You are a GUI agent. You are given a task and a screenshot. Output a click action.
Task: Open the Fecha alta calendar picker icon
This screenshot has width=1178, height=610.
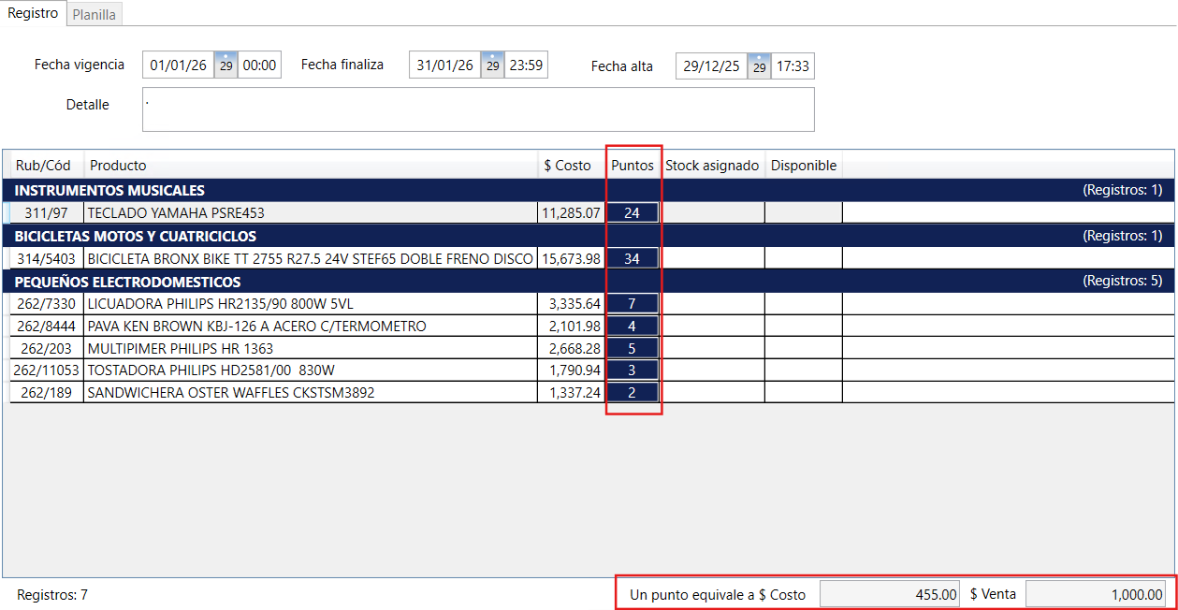759,66
